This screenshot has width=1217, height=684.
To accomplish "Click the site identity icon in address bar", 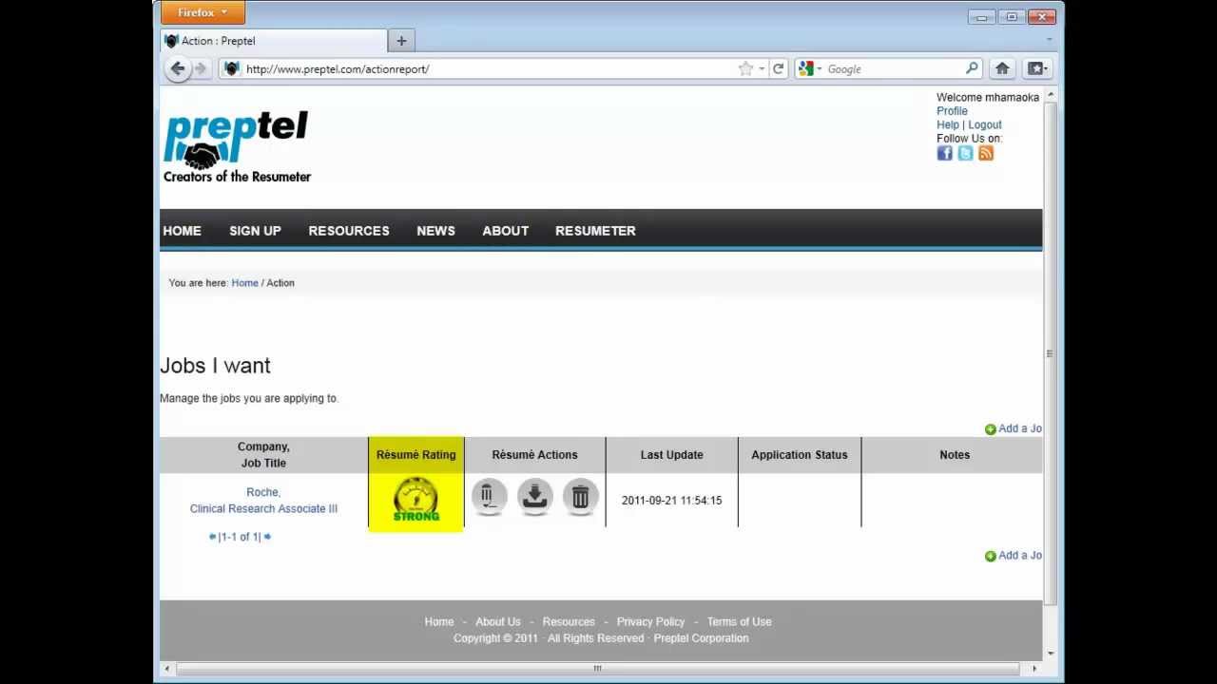I will click(x=231, y=68).
